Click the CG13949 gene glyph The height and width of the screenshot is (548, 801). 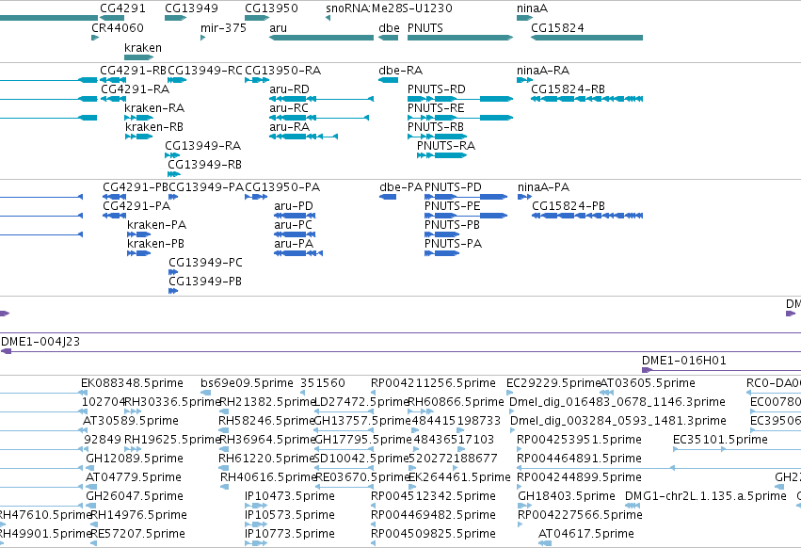click(175, 18)
